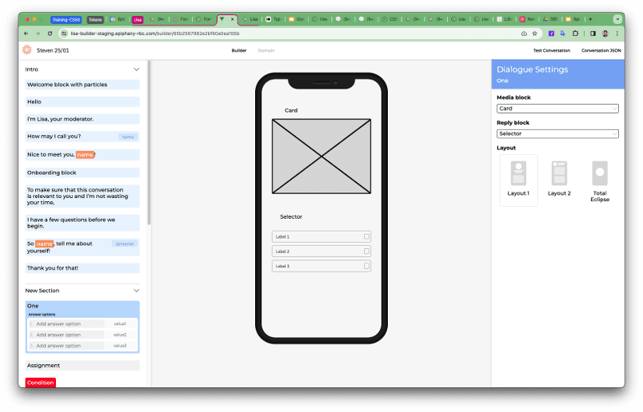The width and height of the screenshot is (643, 412).
Task: Click the value1 input field
Action: [120, 323]
